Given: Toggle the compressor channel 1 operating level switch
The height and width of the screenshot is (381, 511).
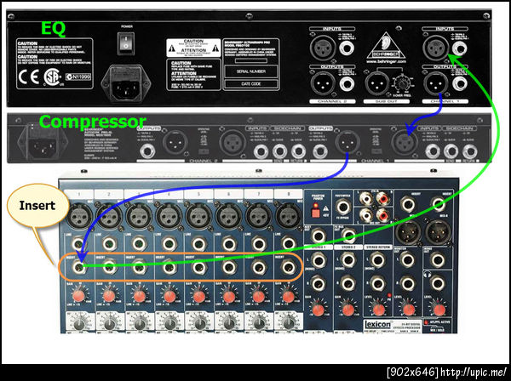Looking at the screenshot, I should [376, 151].
